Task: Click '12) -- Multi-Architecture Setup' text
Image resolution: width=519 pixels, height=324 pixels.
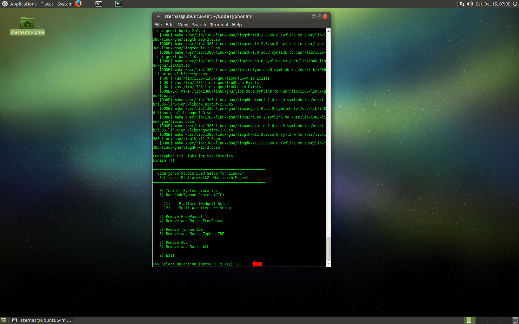Action: click(x=197, y=208)
